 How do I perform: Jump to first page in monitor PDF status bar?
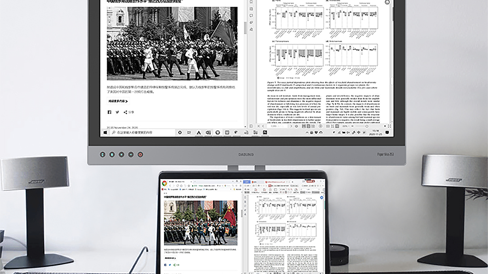(x=259, y=126)
